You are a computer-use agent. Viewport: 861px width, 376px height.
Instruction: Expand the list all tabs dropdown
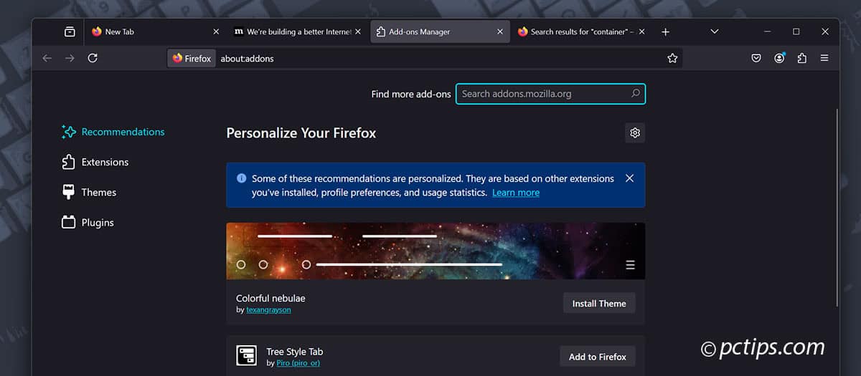[714, 32]
